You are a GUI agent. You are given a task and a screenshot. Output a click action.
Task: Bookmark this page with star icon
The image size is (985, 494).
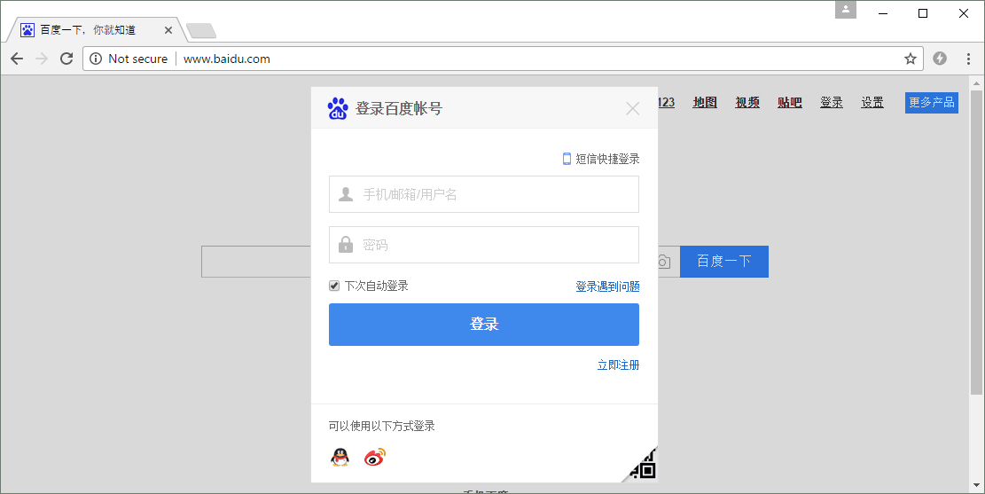911,59
